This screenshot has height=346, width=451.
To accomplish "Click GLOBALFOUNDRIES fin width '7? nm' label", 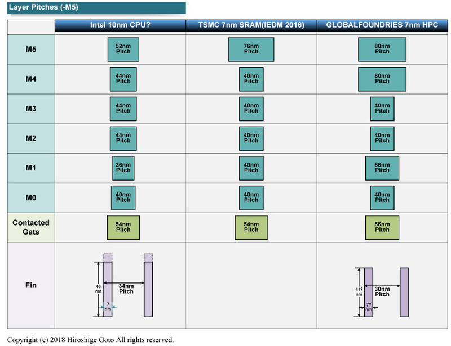I will pyautogui.click(x=369, y=307).
